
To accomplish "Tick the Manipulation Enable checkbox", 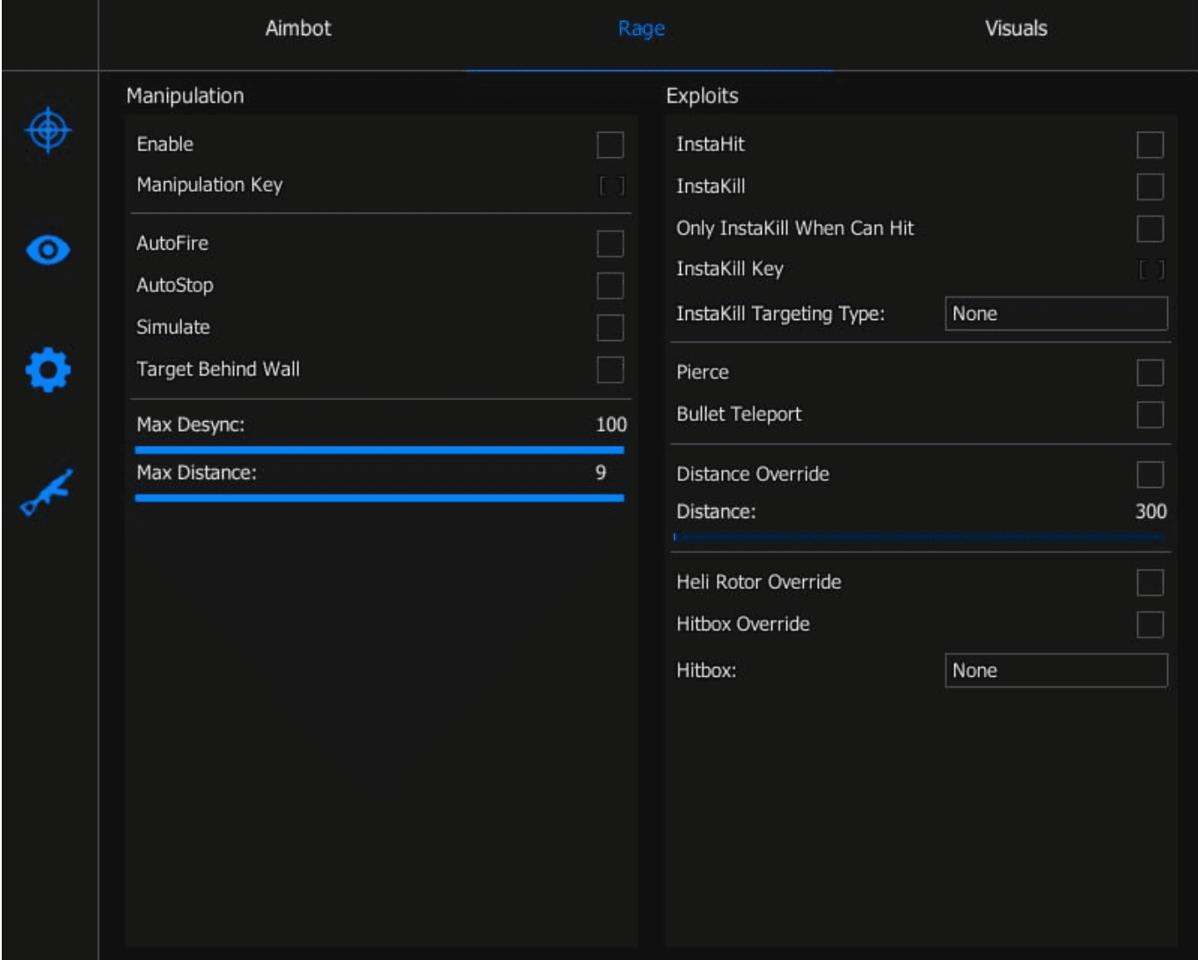I will (x=610, y=145).
